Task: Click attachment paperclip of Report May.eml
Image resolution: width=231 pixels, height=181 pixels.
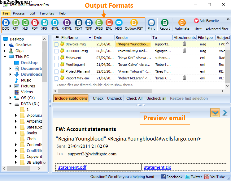Action: point(184,78)
